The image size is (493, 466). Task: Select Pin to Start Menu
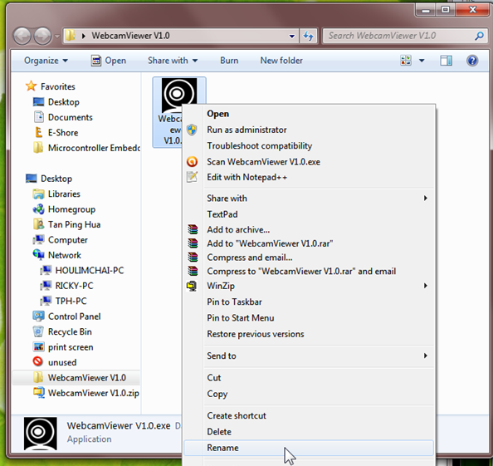pyautogui.click(x=309, y=318)
